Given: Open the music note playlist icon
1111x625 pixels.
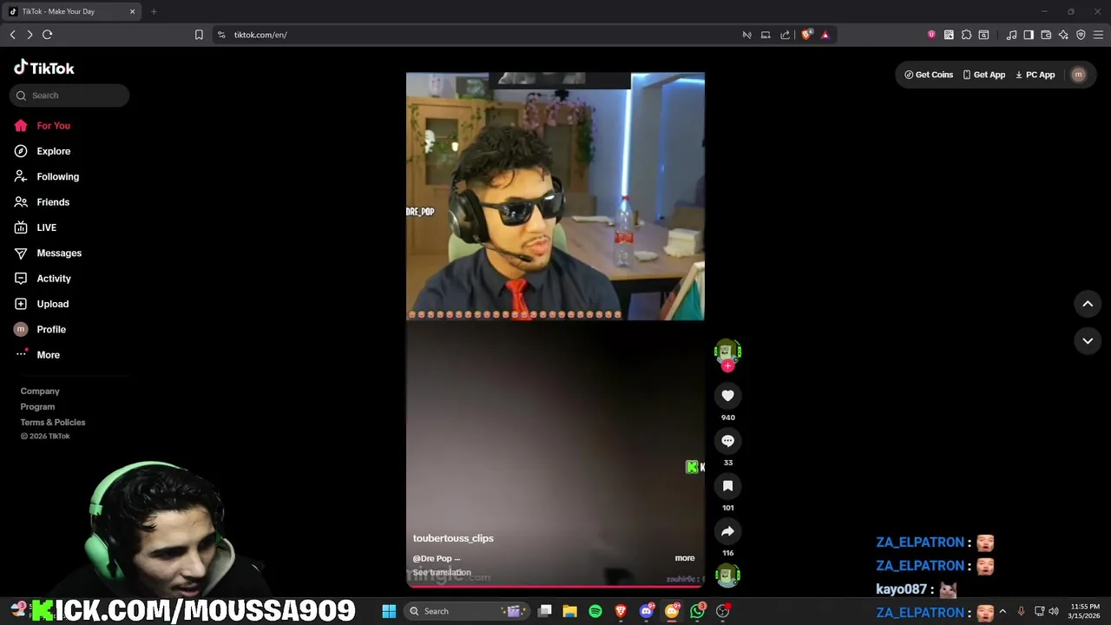Looking at the screenshot, I should [x=1011, y=35].
